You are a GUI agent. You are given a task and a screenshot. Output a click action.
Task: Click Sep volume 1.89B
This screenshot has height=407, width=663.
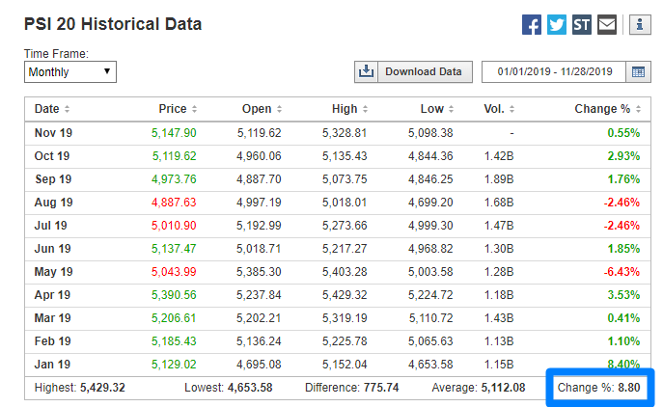point(499,179)
